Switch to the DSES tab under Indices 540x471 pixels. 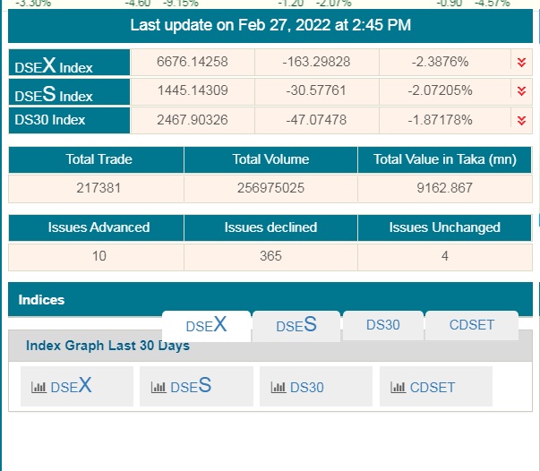[x=296, y=325]
